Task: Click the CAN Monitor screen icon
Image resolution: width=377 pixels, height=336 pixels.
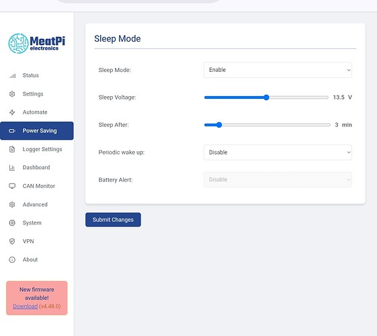Action: (12, 186)
